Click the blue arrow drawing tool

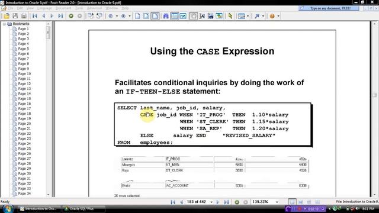[x=256, y=16]
